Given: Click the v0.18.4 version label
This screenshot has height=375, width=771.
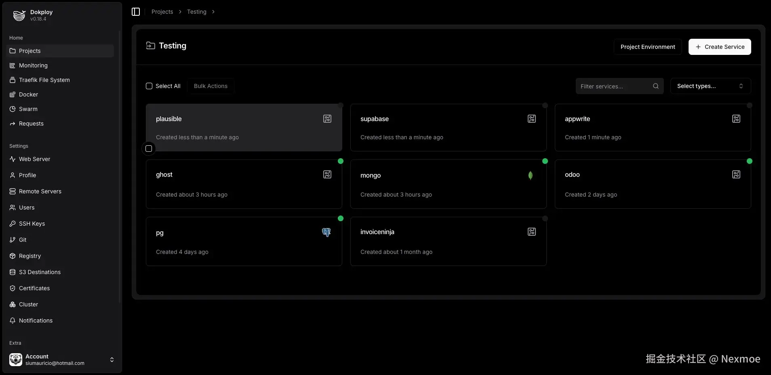Looking at the screenshot, I should click(x=38, y=19).
